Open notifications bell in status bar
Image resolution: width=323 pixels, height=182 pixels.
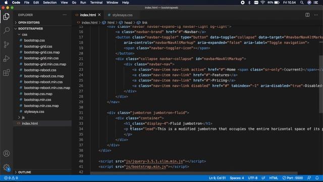[x=317, y=178]
